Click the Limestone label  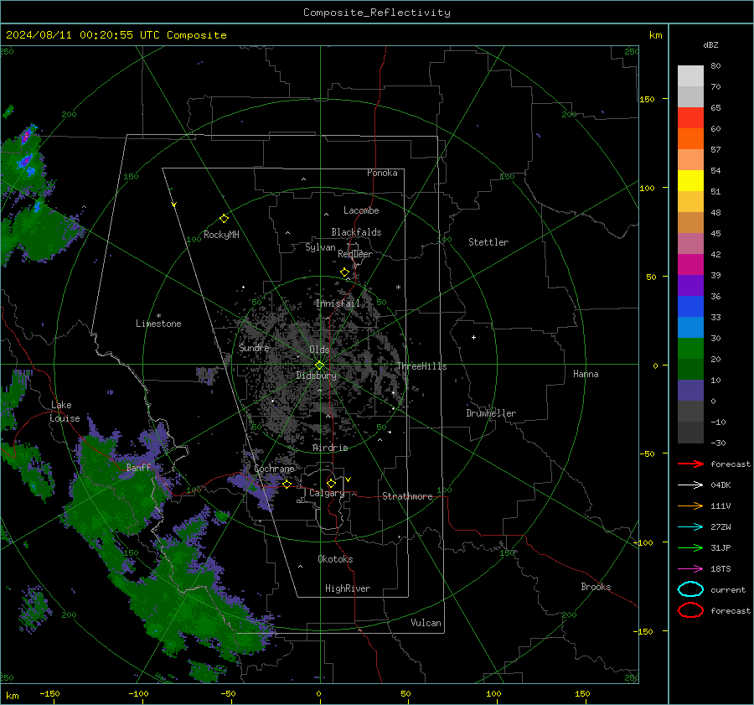pyautogui.click(x=158, y=324)
